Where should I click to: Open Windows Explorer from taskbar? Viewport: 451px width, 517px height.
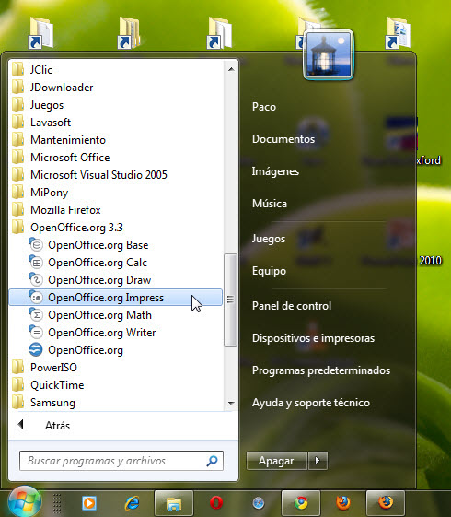pos(174,503)
